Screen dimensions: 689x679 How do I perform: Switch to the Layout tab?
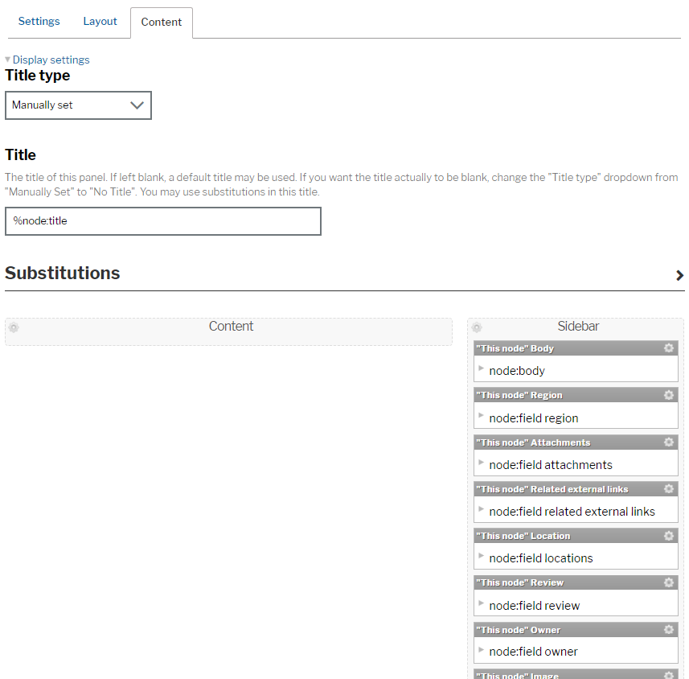[x=100, y=21]
